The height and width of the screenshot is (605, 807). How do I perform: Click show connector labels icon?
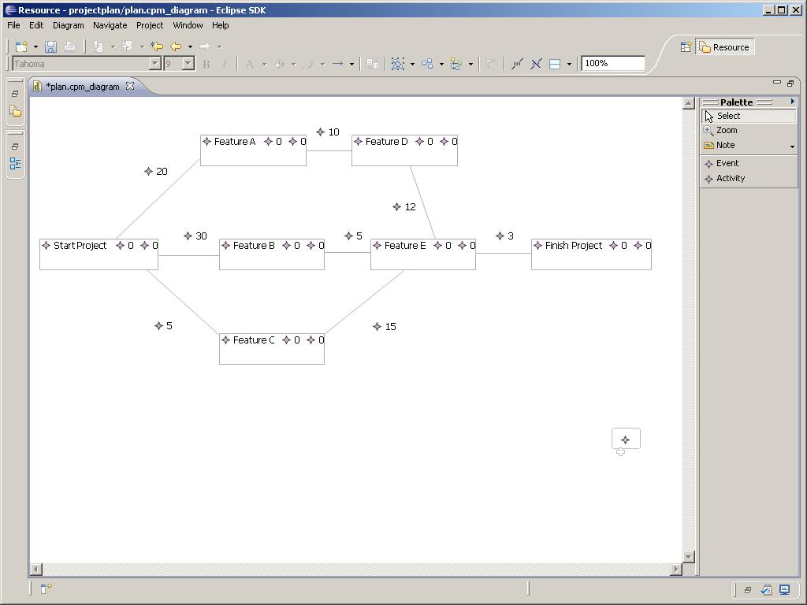point(517,65)
